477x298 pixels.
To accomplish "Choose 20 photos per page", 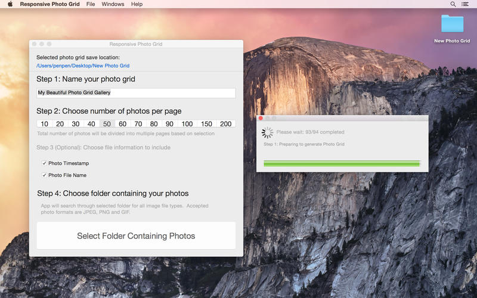I will point(60,124).
